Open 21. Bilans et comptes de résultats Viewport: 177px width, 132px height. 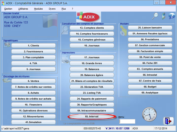[92, 81]
